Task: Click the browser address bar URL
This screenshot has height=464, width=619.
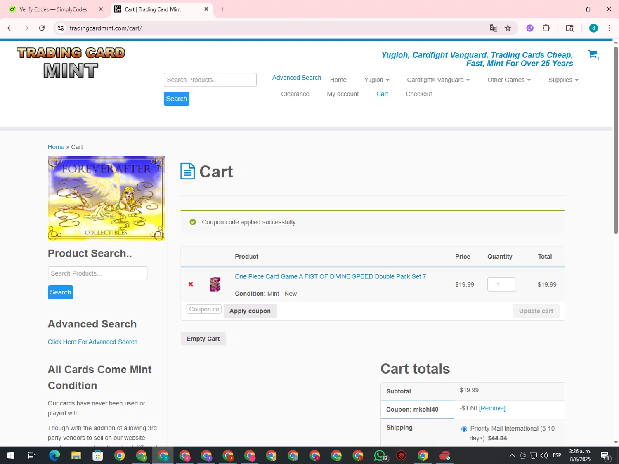Action: tap(106, 28)
